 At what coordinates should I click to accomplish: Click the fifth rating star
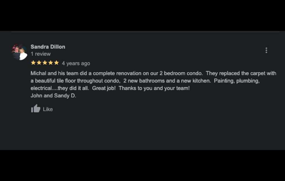click(56, 63)
